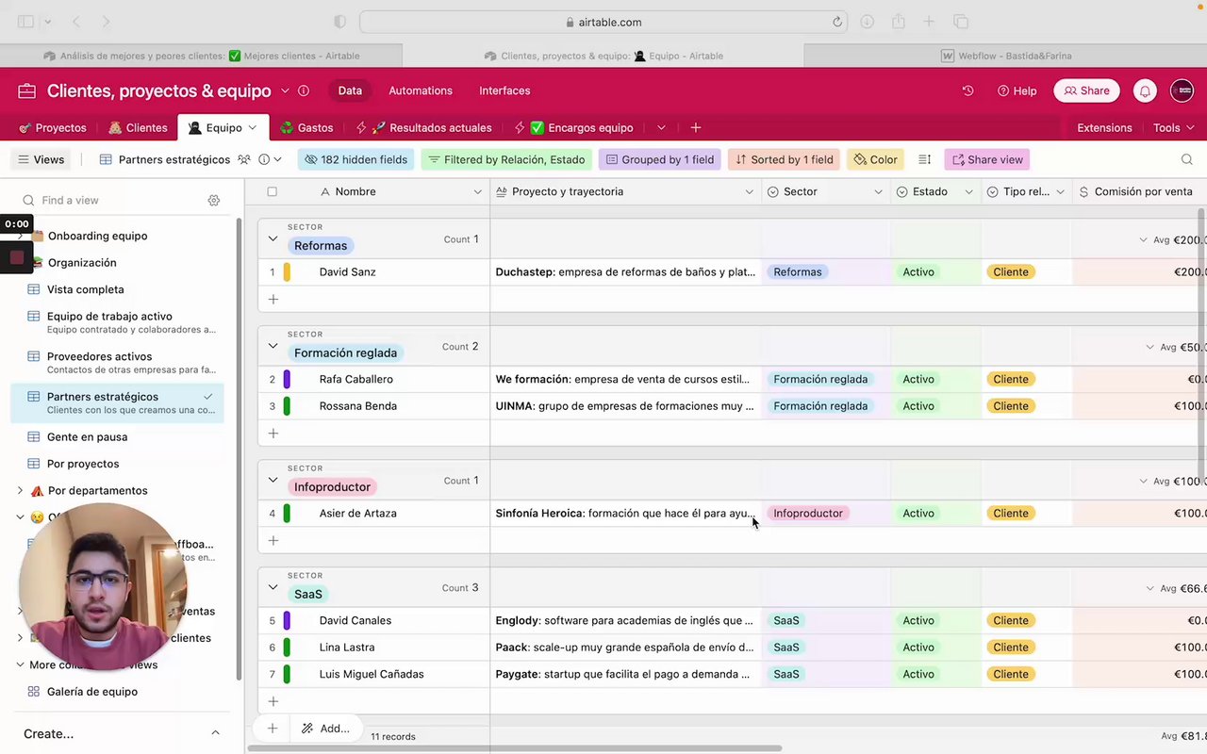Open Estado column dropdown
Screen dimensions: 1207x754
pyautogui.click(x=968, y=191)
